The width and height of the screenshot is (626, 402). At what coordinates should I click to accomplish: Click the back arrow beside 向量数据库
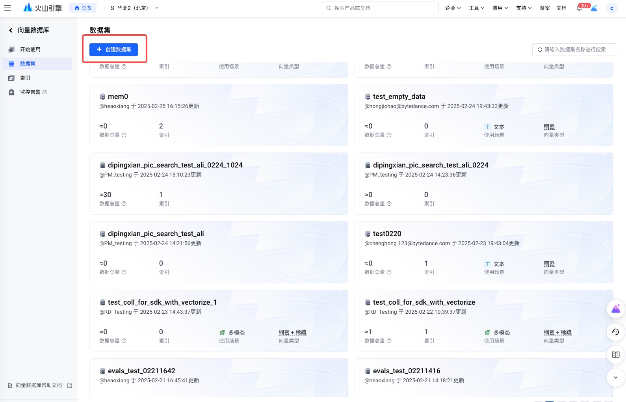click(11, 30)
